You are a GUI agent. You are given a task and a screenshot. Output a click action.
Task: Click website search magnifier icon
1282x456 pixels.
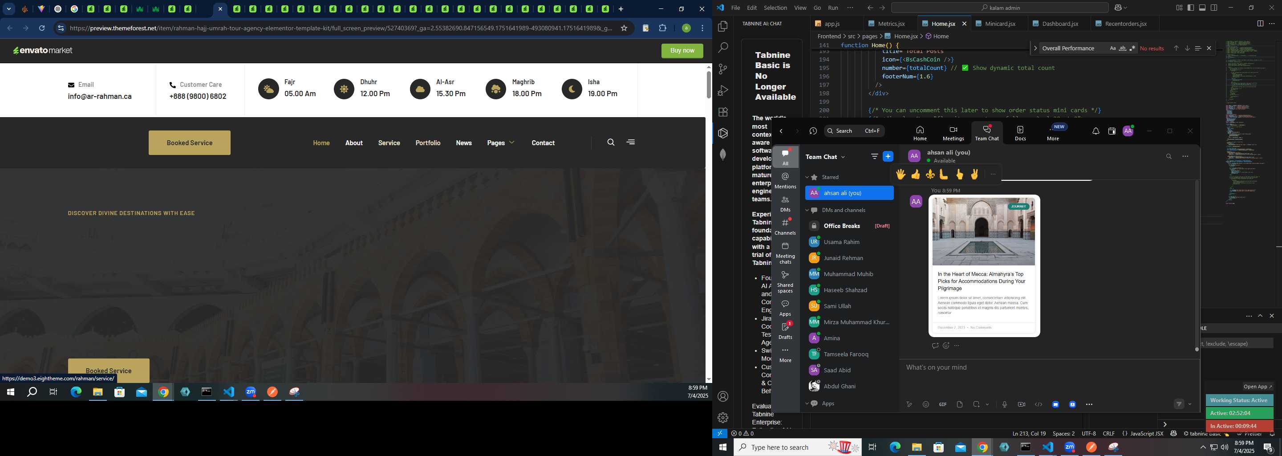611,142
